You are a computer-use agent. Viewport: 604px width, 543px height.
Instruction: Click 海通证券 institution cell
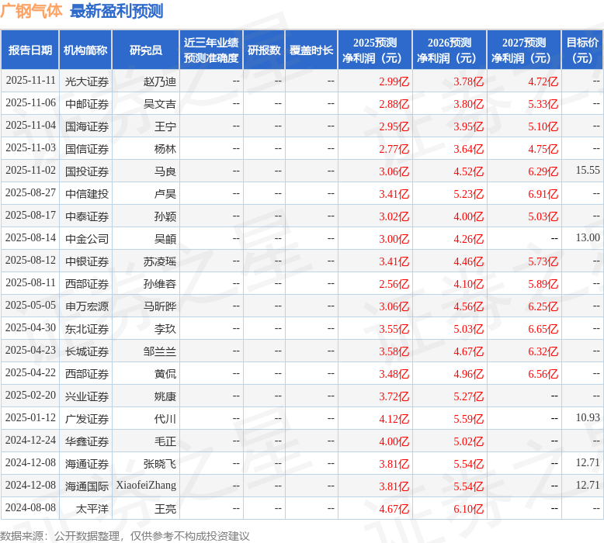[87, 464]
